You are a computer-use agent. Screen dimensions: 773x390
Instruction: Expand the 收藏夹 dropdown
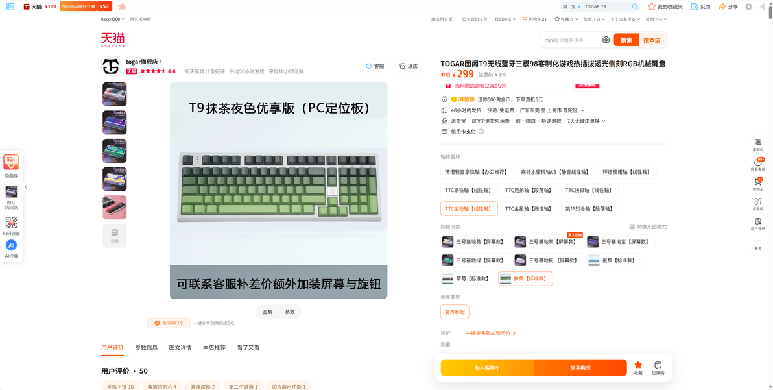[x=566, y=19]
